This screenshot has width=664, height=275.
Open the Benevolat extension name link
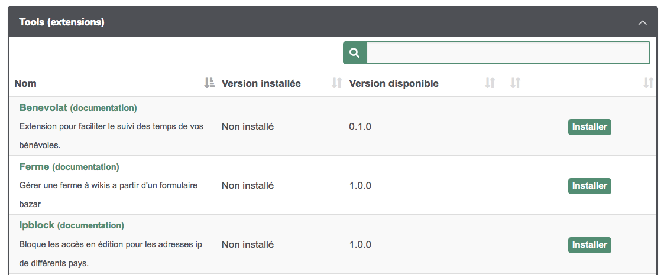pos(43,108)
